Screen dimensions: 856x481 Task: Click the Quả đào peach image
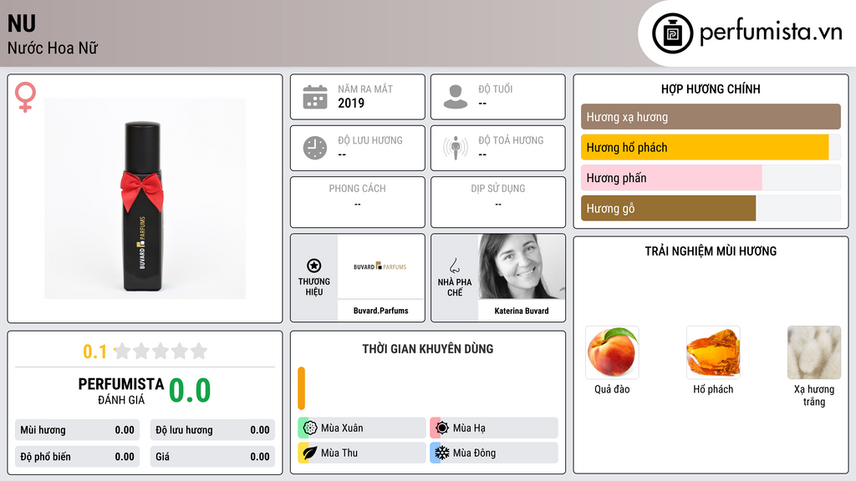point(612,352)
